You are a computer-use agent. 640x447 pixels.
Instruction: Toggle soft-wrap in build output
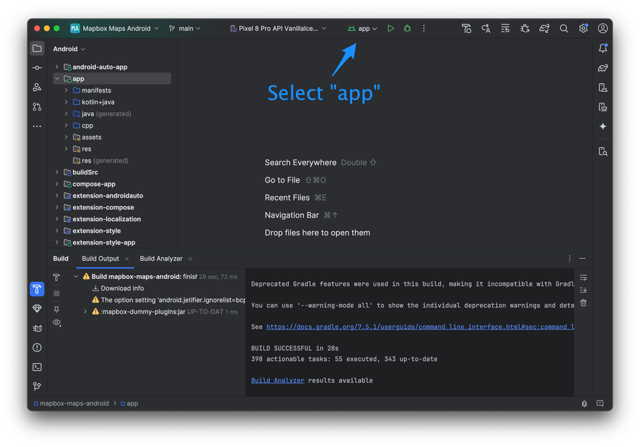(x=583, y=278)
